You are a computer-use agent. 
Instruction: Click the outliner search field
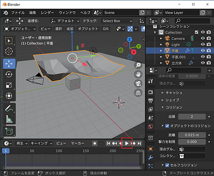192,21
